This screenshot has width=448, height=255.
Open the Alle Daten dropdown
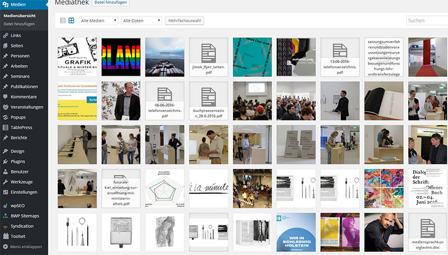pos(141,21)
